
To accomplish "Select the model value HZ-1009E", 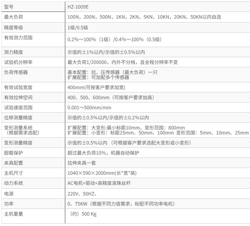I will (x=78, y=7).
